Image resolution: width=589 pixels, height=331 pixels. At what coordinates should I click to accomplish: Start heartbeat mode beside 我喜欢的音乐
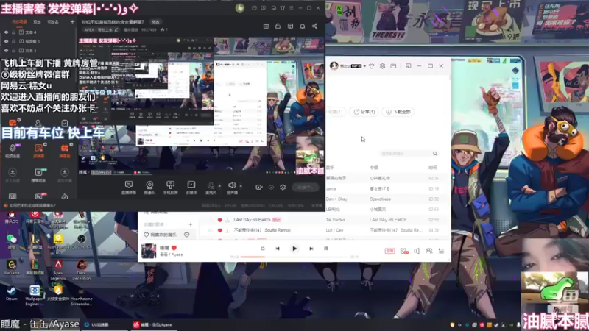(x=187, y=235)
